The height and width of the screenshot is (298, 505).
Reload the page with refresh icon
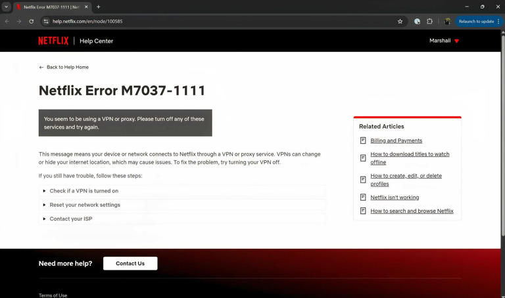coord(32,21)
